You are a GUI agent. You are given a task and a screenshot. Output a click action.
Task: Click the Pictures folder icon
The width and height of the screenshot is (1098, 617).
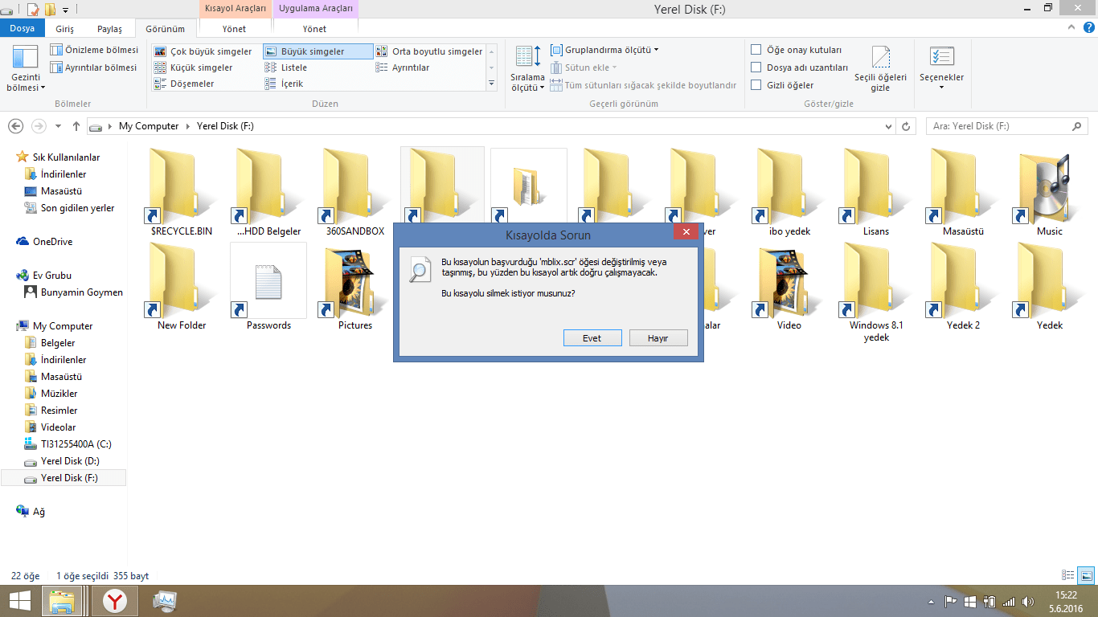(355, 287)
